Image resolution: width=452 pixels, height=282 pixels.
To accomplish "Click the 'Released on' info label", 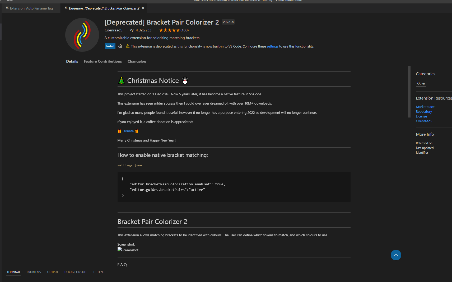I will point(424,143).
